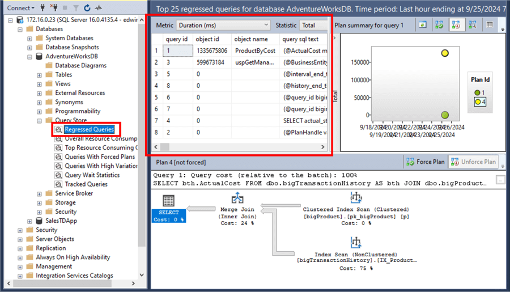Collapse the server node 172.16.0.23

coord(10,20)
